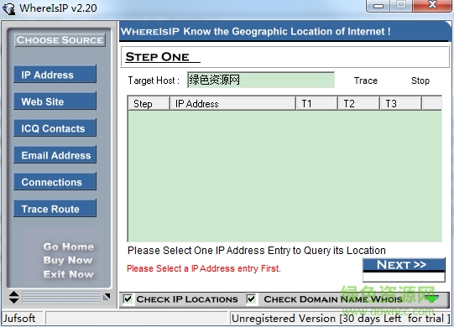Viewport: 454px width, 327px height.
Task: Click the Exit Now link
Action: [69, 274]
